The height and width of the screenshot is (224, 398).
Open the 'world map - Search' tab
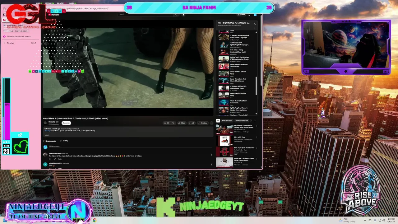[x=16, y=25]
